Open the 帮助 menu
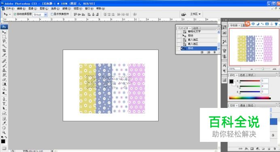 pos(100,8)
